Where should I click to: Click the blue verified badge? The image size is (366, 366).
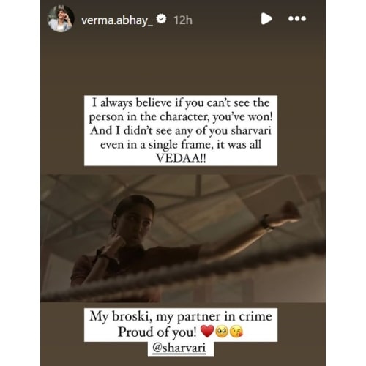(x=161, y=19)
